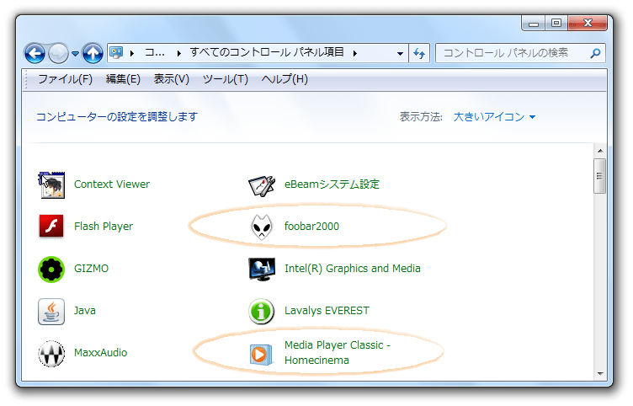Click the MaxxAudio text label
Image resolution: width=633 pixels, height=406 pixels.
tap(100, 353)
